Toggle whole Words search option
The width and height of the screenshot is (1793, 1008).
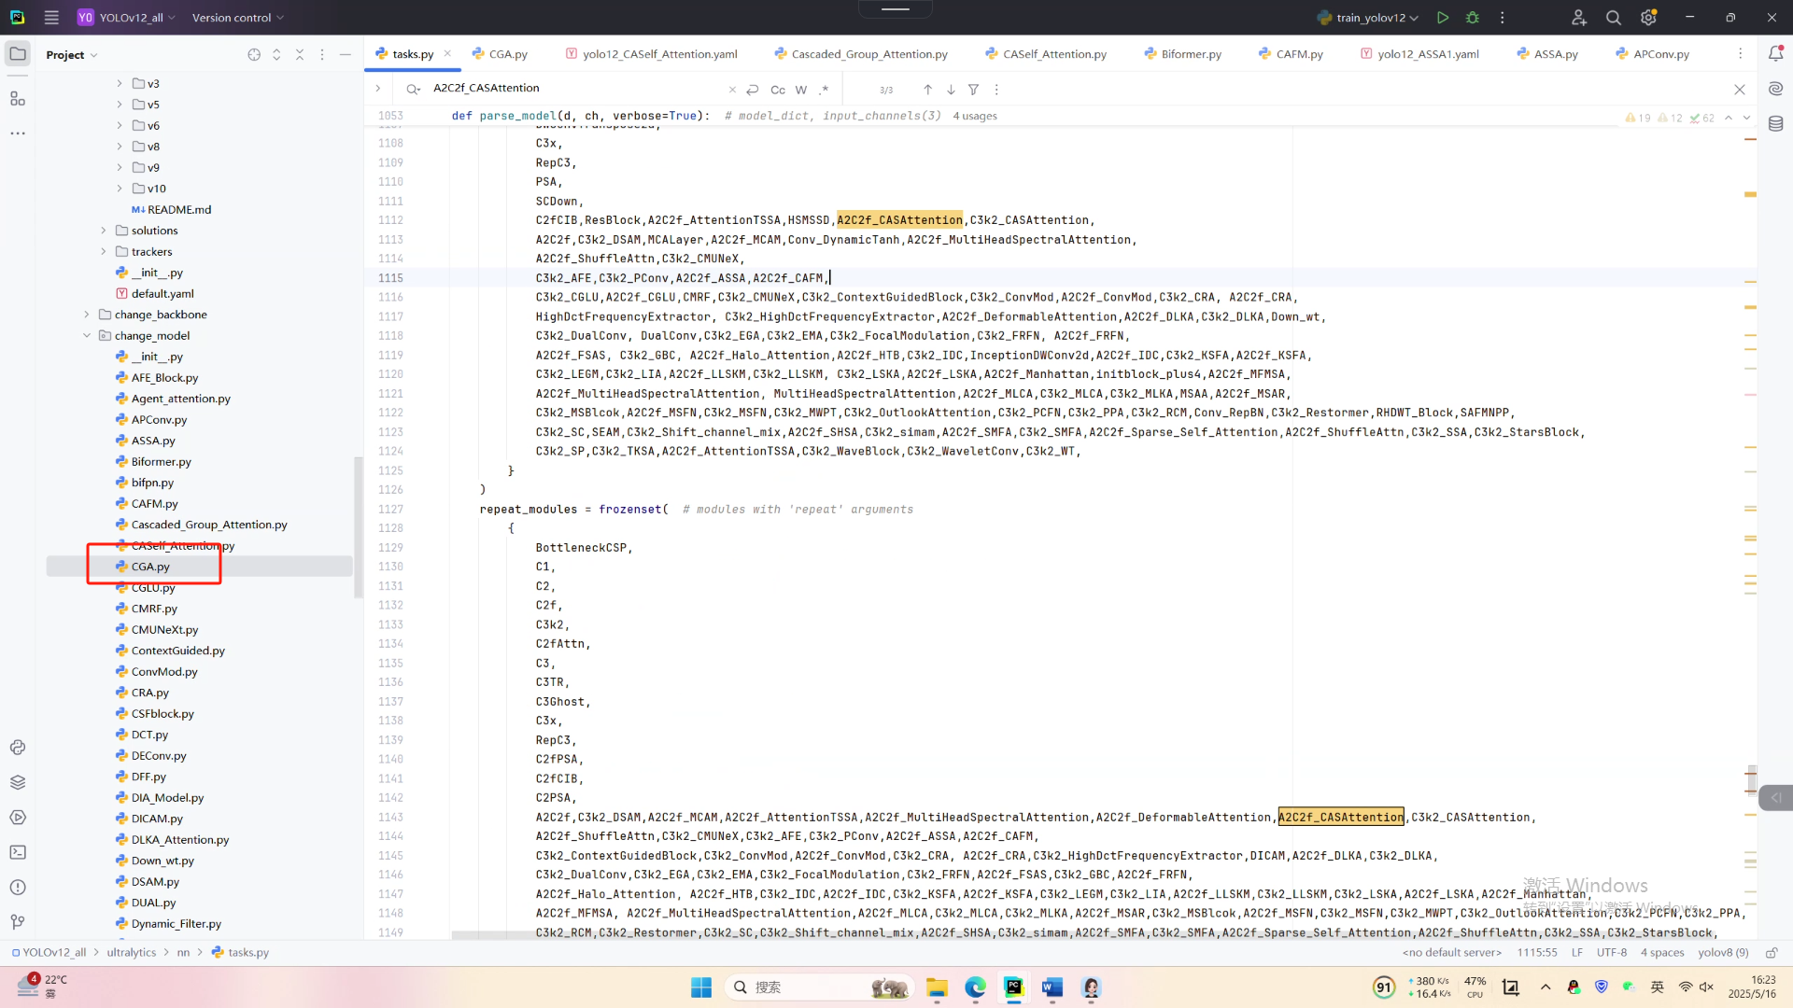801,90
